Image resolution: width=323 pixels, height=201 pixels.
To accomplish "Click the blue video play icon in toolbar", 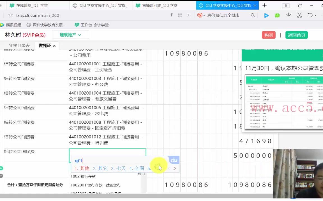I will point(266,16).
